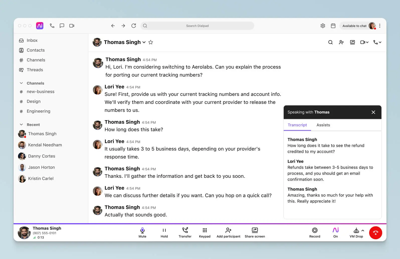This screenshot has width=400, height=259.
Task: Open Kristin Carlel conversation
Action: pos(41,179)
